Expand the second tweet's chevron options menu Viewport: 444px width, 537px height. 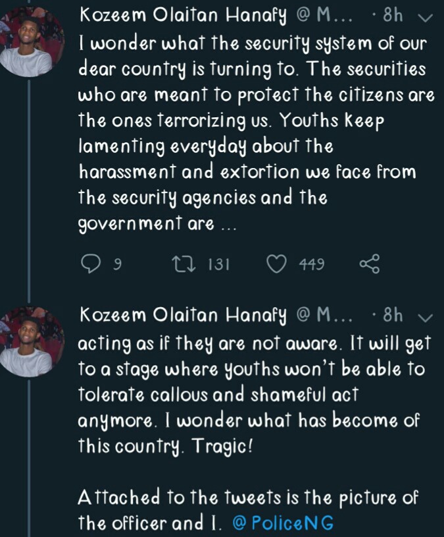click(x=426, y=317)
